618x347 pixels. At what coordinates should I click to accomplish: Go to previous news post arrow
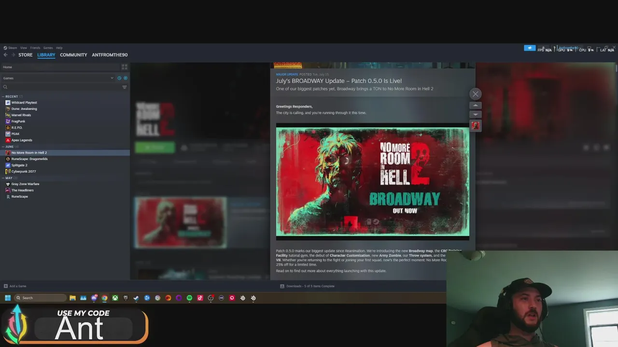pos(476,106)
